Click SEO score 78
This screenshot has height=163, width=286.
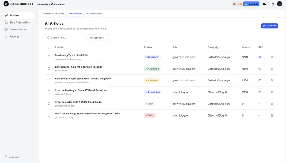point(260,57)
